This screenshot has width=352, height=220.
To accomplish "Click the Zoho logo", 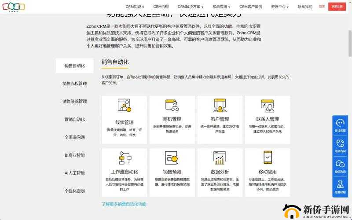I will click(14, 7).
